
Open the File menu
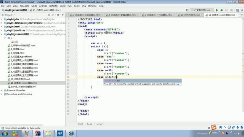pos(3,6)
